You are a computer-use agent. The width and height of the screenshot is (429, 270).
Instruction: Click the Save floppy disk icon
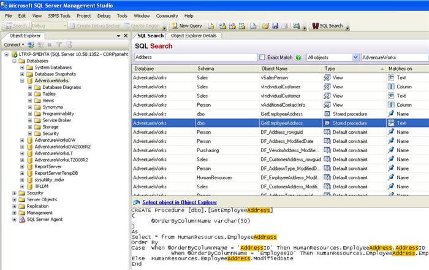275,26
